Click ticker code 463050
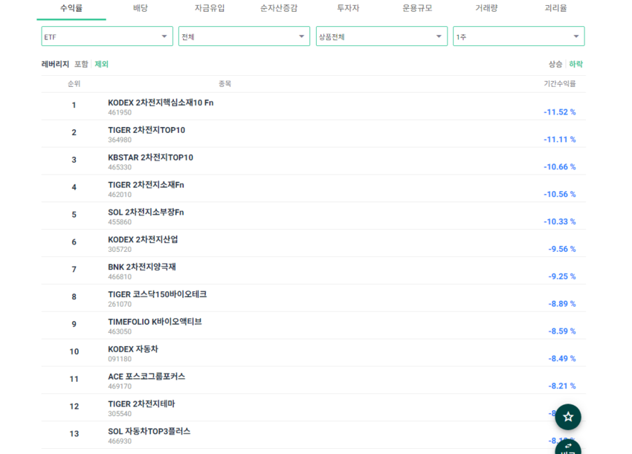Screen dimensions: 632x454 coord(120,331)
